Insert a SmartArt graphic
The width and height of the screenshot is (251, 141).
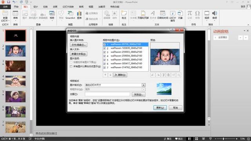point(70,15)
